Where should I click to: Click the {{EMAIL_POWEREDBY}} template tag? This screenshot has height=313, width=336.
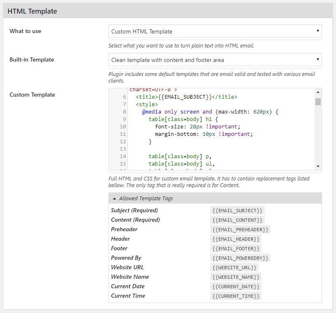[240, 258]
